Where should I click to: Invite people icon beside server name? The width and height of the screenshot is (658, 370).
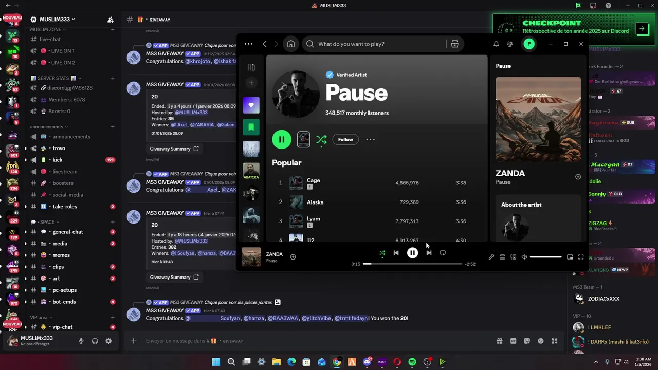tap(111, 20)
